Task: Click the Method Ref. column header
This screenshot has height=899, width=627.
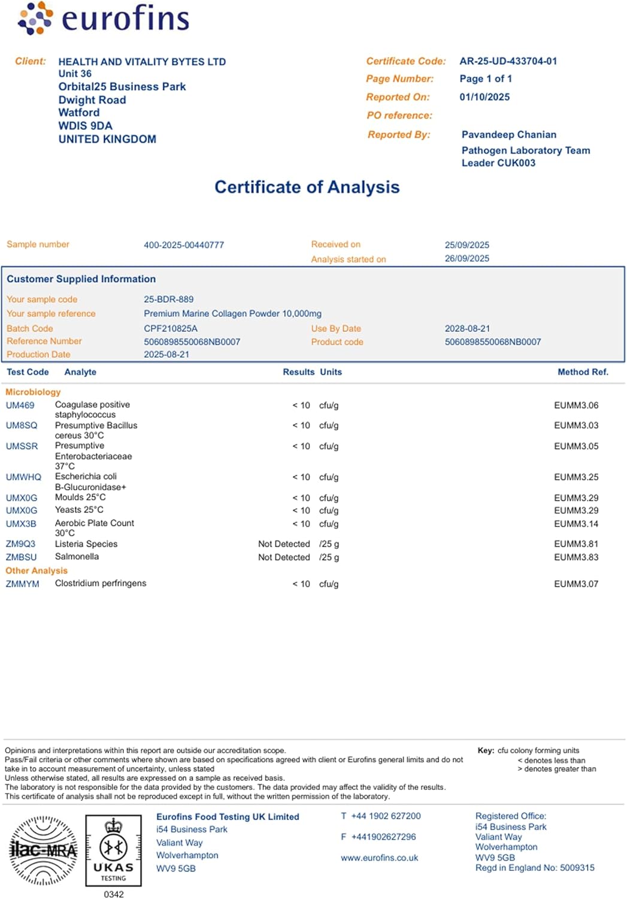Action: 583,372
